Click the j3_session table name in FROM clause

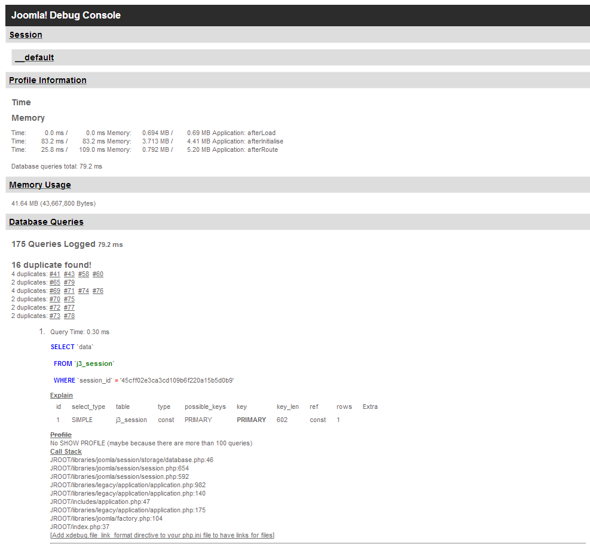(x=94, y=364)
